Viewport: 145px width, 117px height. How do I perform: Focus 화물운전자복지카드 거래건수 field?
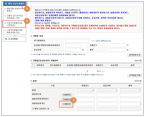click(85, 99)
